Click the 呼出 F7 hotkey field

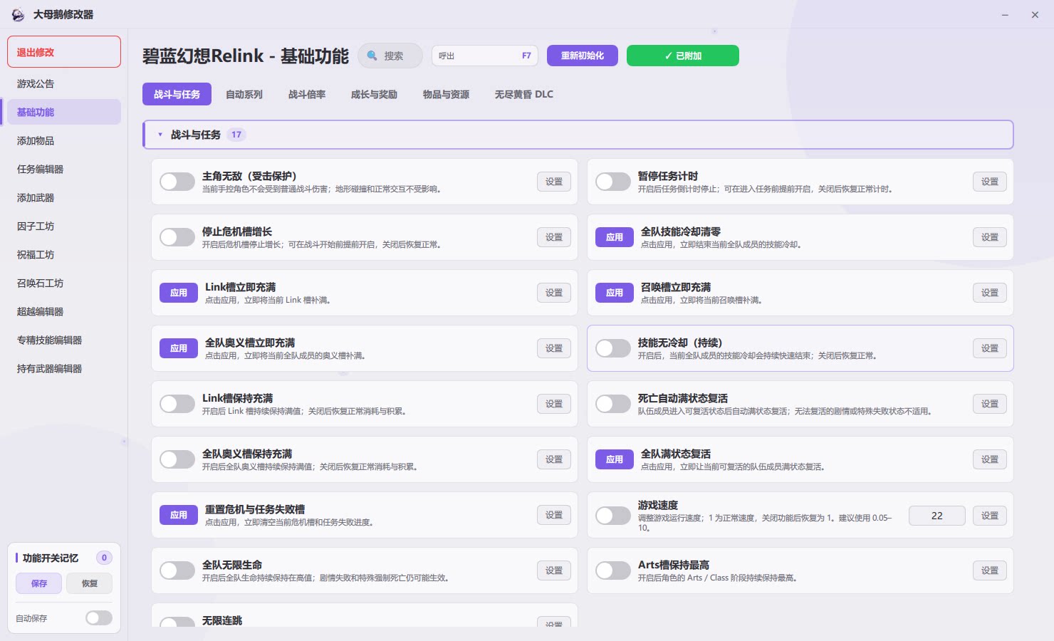(x=485, y=56)
